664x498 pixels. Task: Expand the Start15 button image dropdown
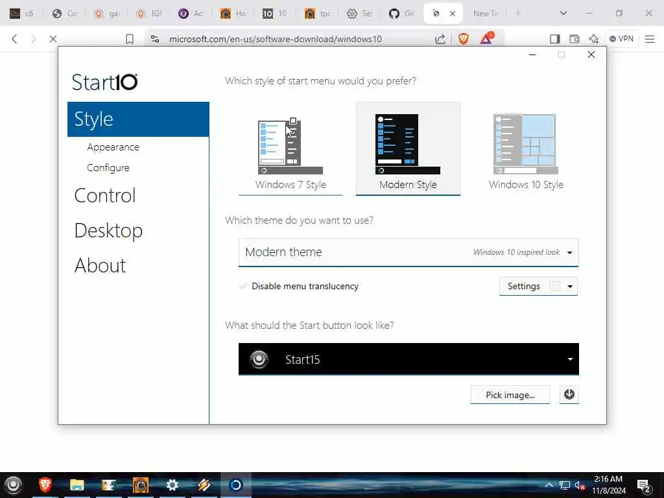(x=409, y=359)
